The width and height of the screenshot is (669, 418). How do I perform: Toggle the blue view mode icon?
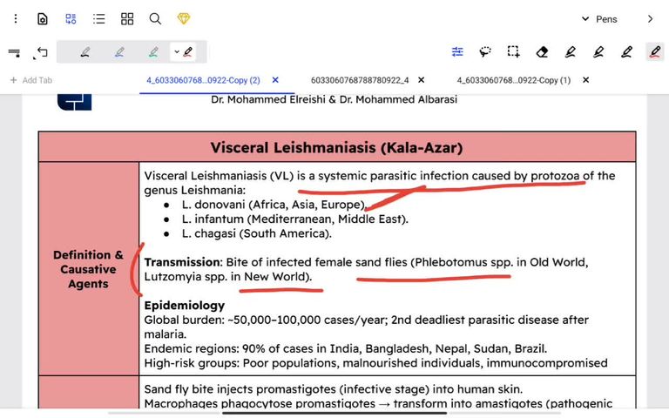[71, 18]
